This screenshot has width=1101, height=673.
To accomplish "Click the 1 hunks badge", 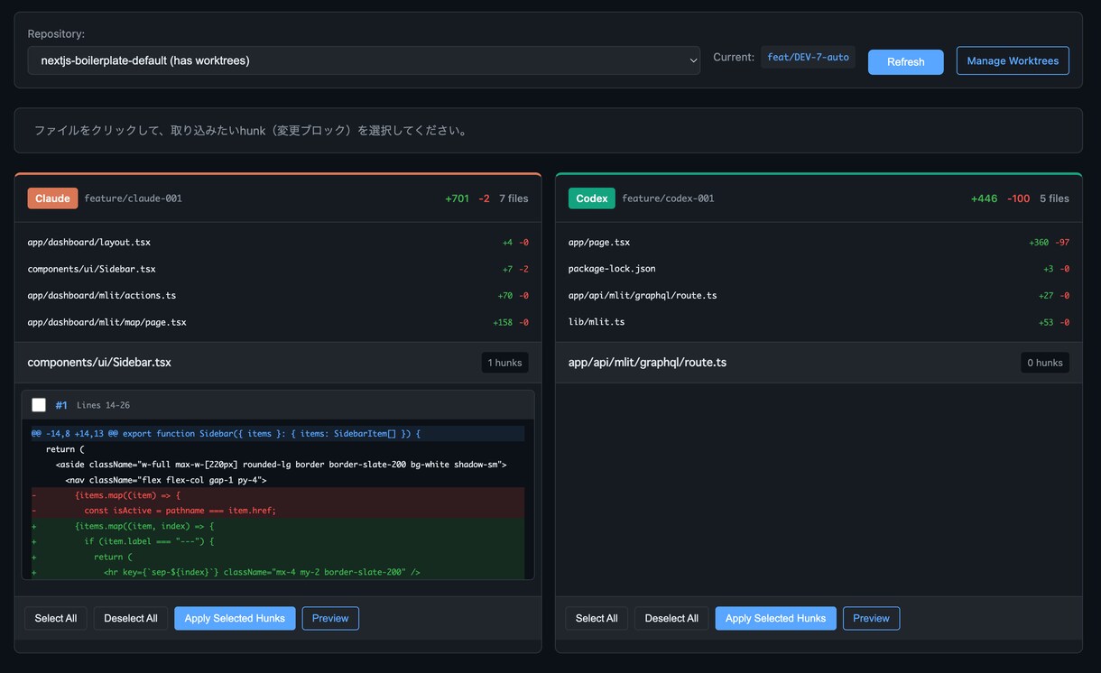I will [x=504, y=363].
